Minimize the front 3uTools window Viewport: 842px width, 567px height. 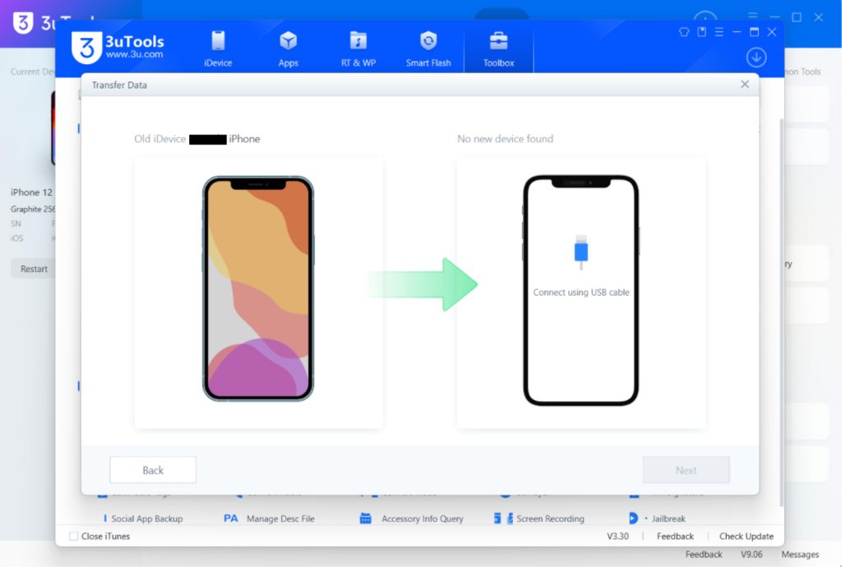pos(737,32)
